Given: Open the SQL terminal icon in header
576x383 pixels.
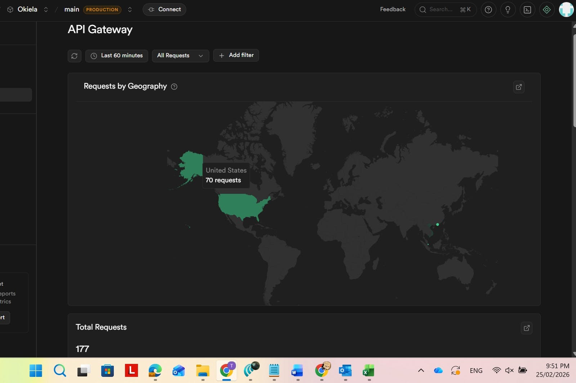Looking at the screenshot, I should tap(527, 10).
